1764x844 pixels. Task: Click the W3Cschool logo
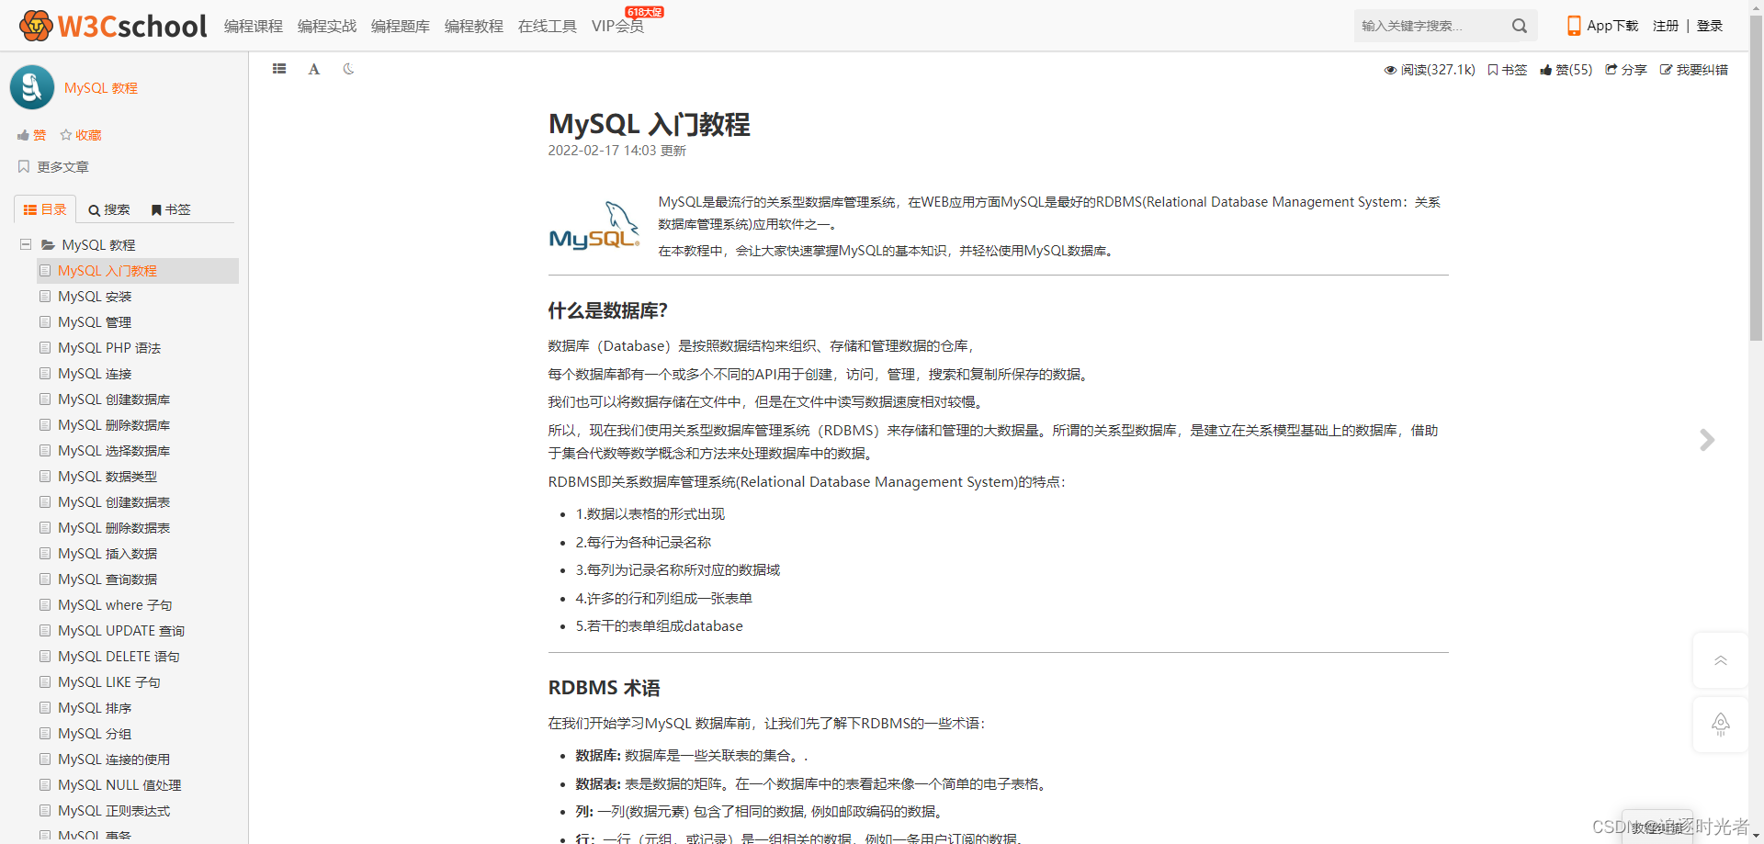click(110, 25)
